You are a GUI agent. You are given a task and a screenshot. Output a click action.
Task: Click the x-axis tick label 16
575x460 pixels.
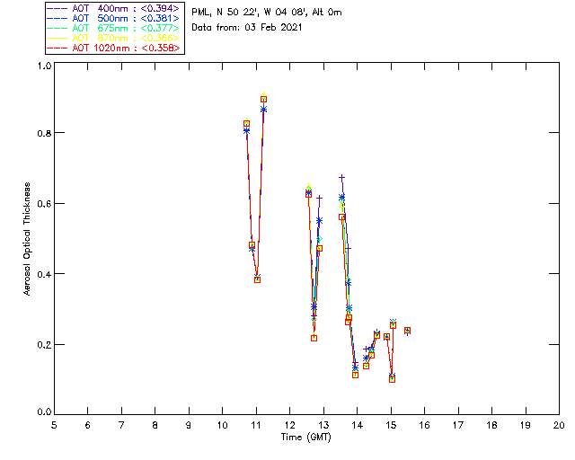pyautogui.click(x=425, y=425)
